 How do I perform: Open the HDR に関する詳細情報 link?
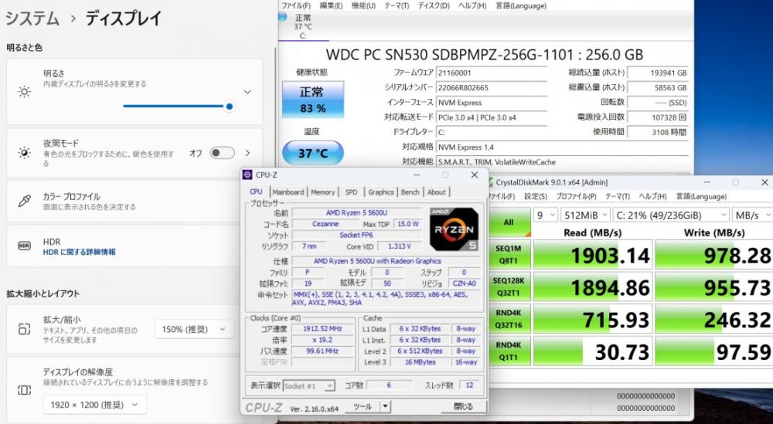click(80, 252)
